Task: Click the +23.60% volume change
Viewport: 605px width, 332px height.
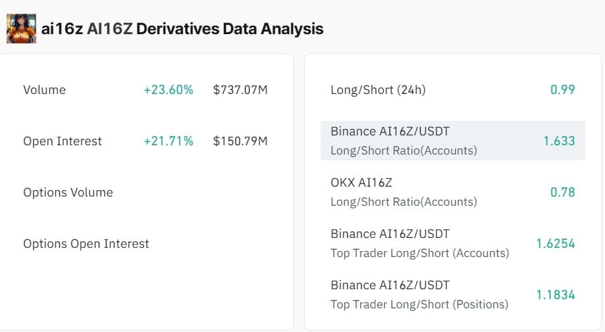Action: [x=169, y=90]
